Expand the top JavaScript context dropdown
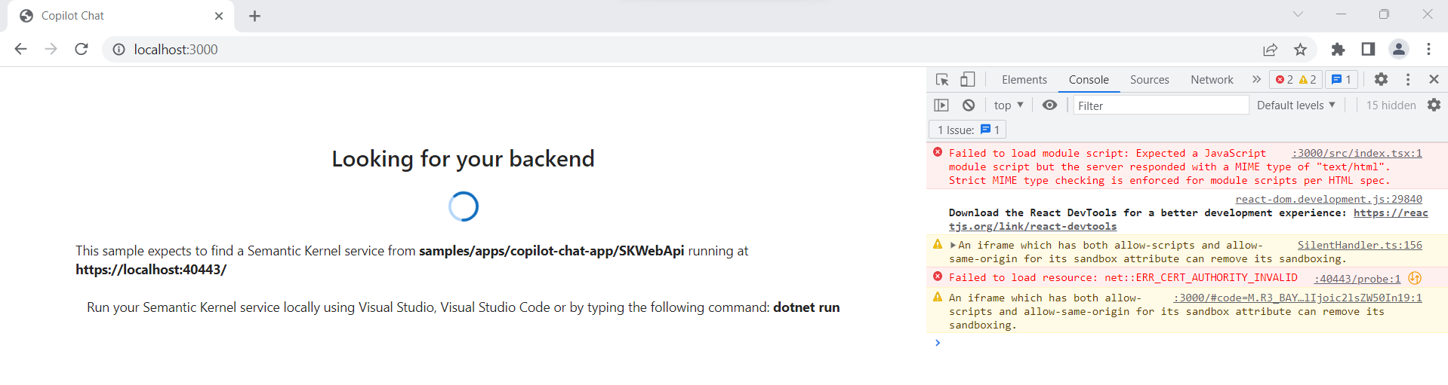1448x385 pixels. [1009, 105]
